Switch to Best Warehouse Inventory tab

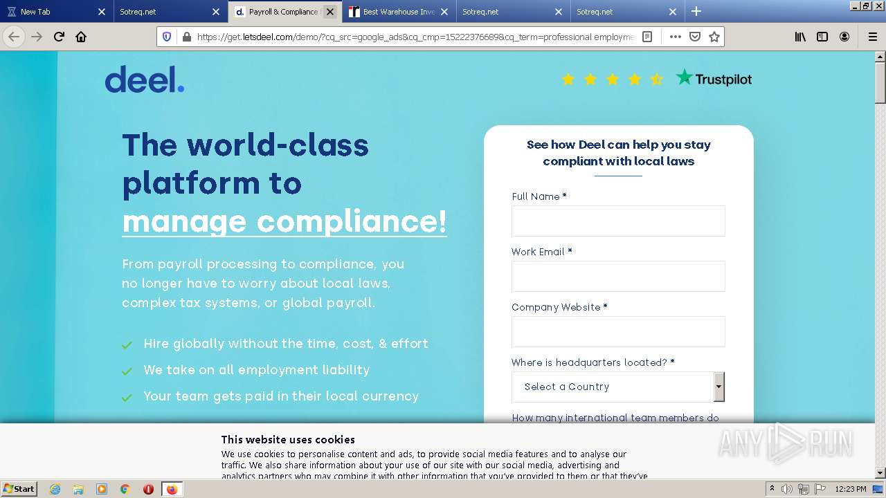coord(399,12)
